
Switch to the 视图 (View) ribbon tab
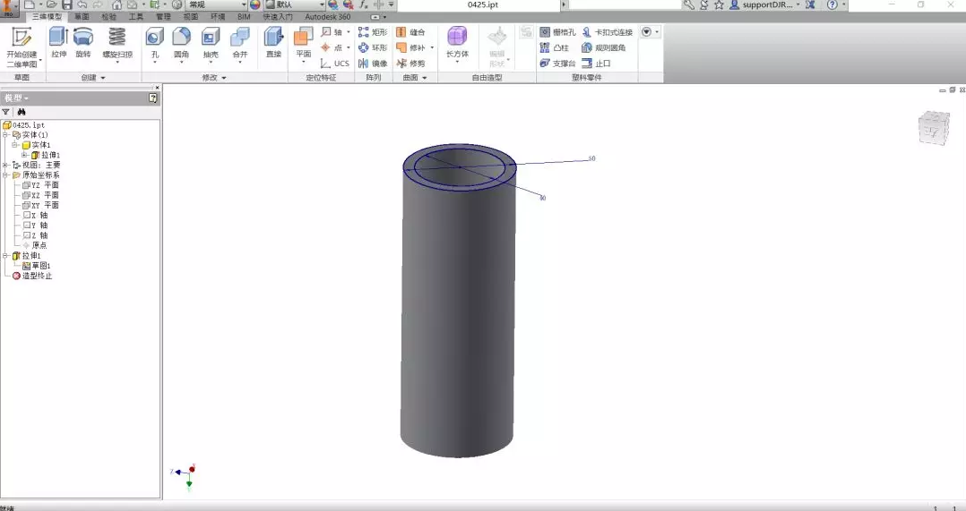pos(191,17)
